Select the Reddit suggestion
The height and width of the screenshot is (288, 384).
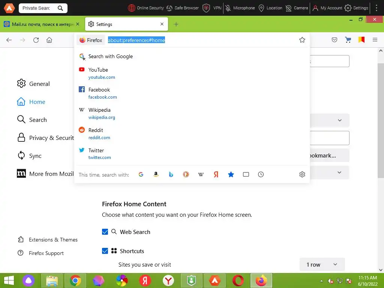click(x=192, y=134)
